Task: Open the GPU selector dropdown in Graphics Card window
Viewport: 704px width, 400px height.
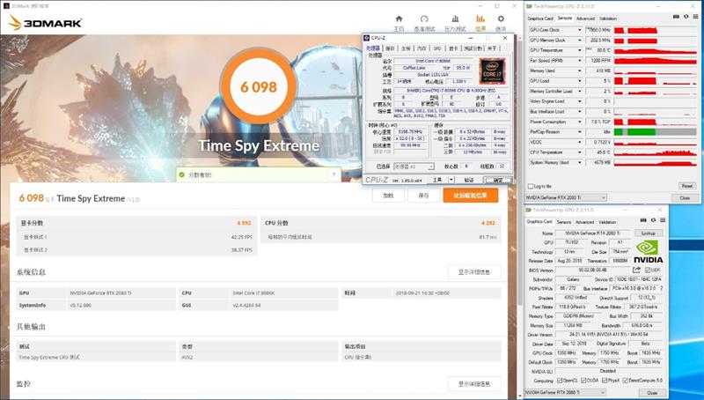Action: (x=566, y=392)
